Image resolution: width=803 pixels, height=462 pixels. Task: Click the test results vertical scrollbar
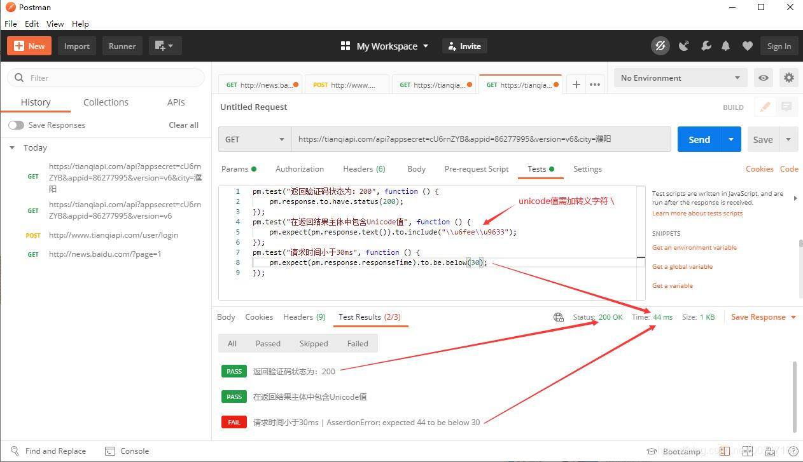click(x=795, y=396)
